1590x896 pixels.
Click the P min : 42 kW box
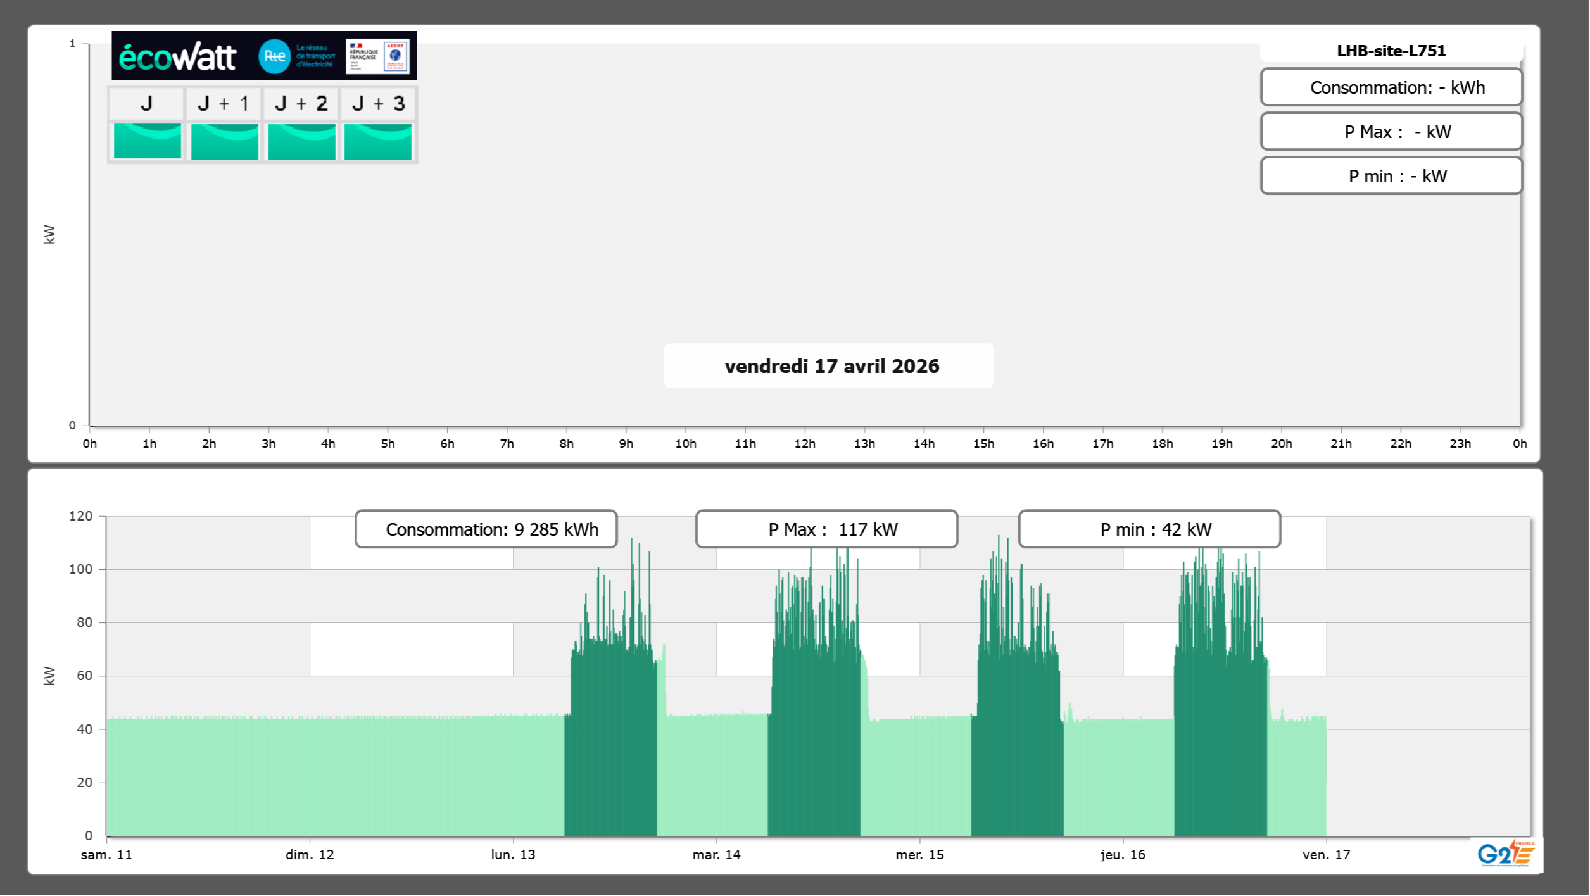pyautogui.click(x=1149, y=529)
